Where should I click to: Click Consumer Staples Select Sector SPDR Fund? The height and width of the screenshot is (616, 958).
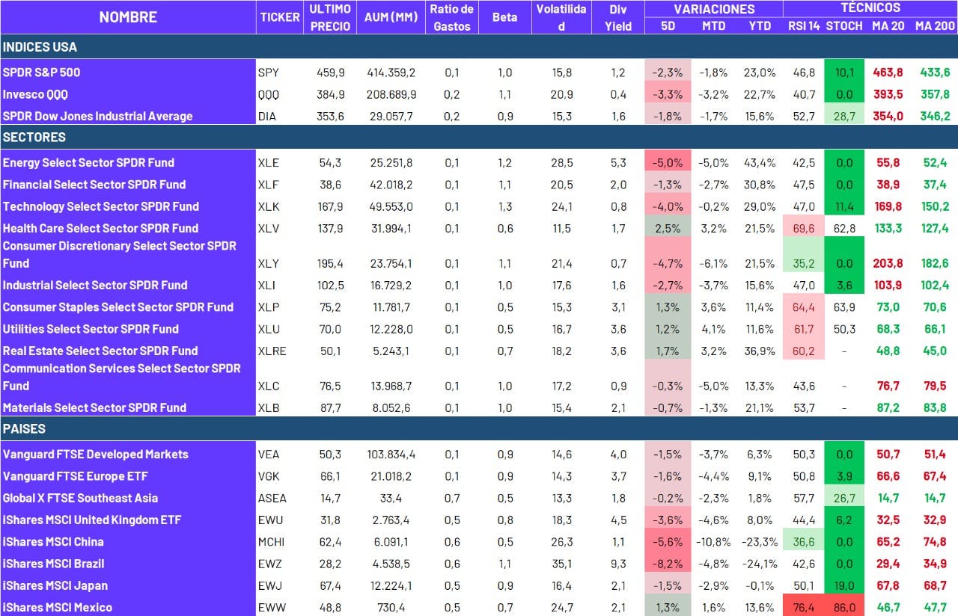click(118, 307)
